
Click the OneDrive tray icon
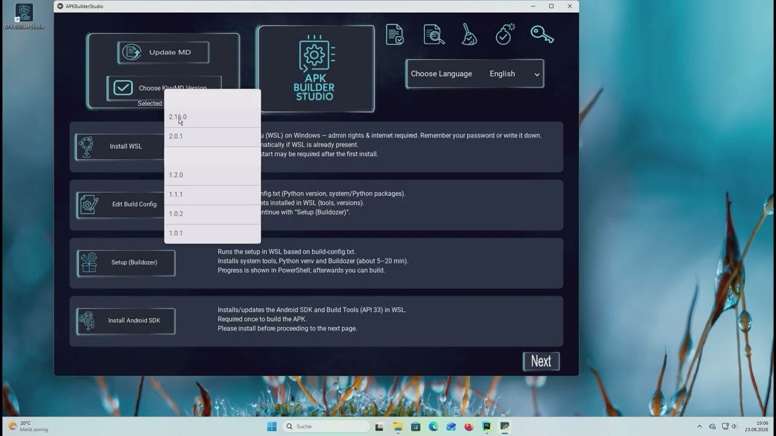coord(712,426)
